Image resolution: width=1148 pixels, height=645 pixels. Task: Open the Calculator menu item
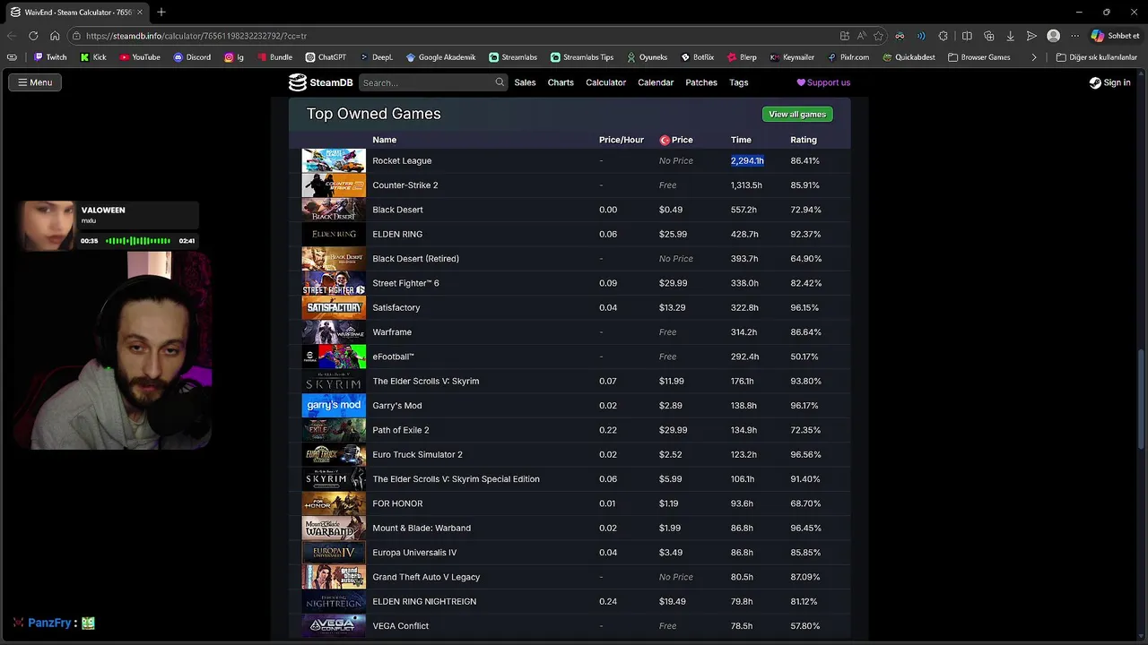pyautogui.click(x=605, y=82)
